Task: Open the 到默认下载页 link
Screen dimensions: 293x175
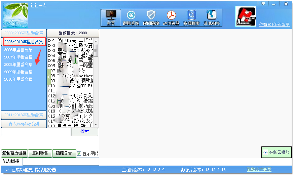Action: tap(259, 170)
